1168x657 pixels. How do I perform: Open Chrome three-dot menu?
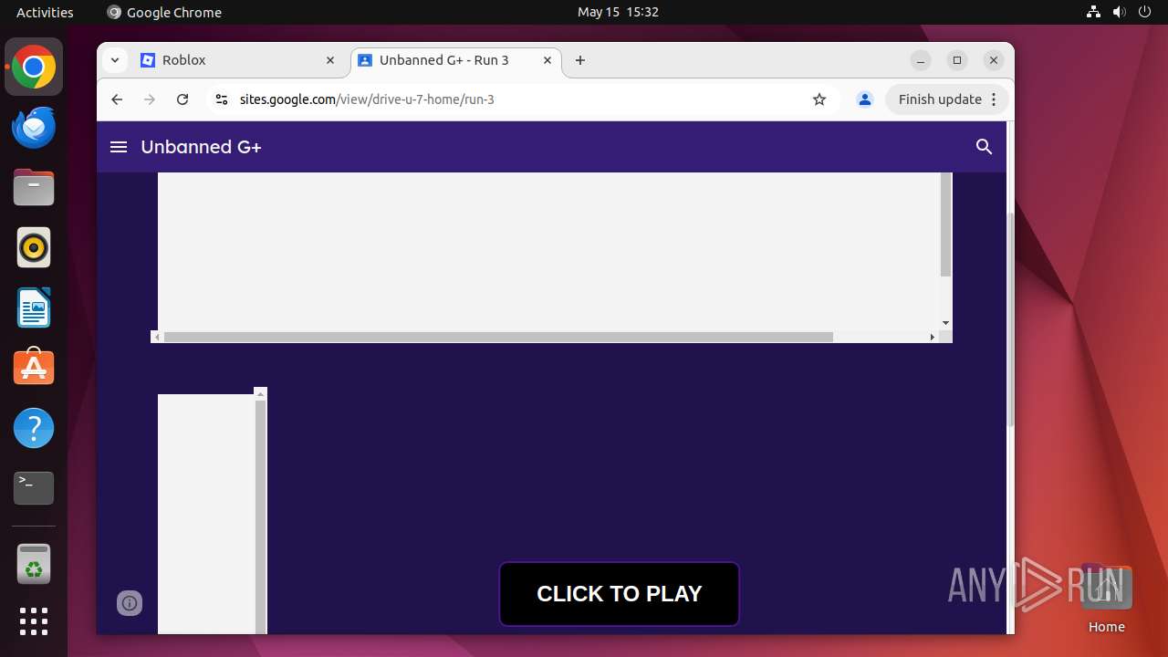[x=995, y=99]
